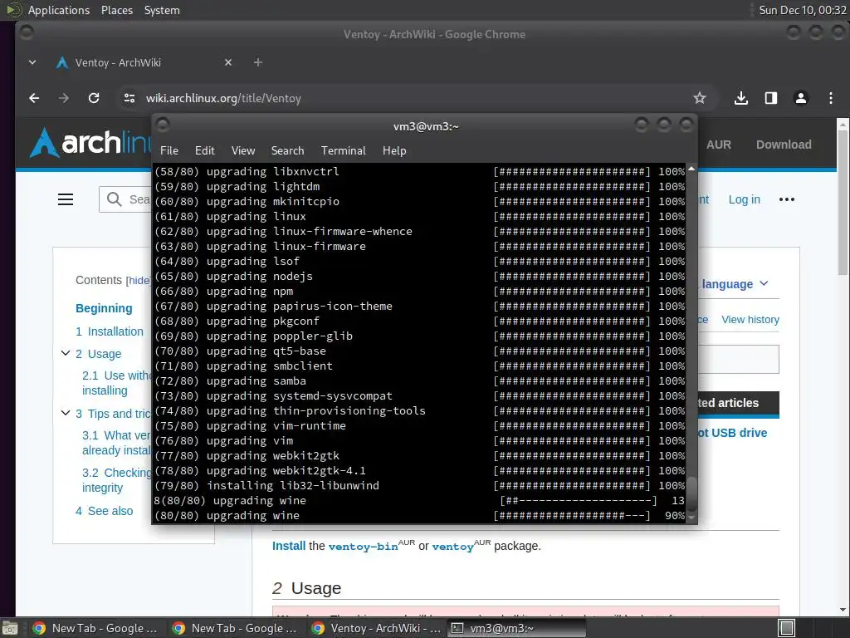850x638 pixels.
Task: Go to 2 Usage contents entry
Action: pos(98,354)
